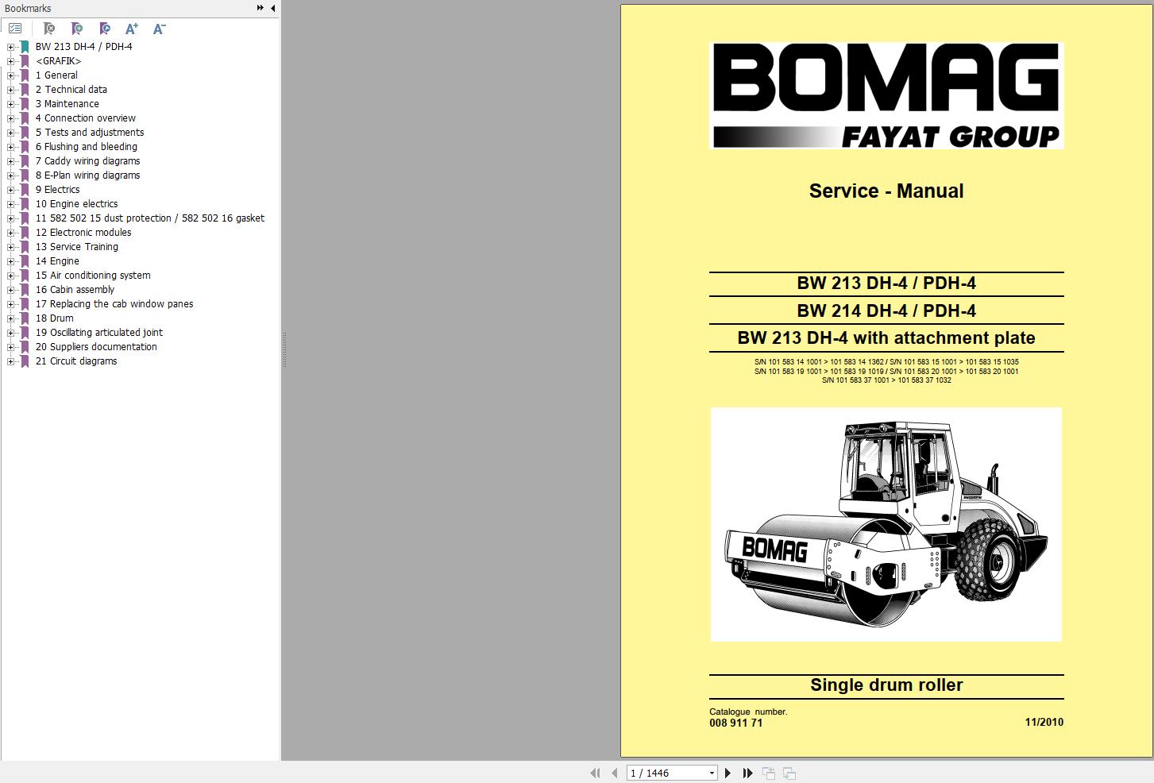This screenshot has width=1154, height=783.
Task: Open the 21 Circuit diagrams bookmark
Action: pos(76,361)
